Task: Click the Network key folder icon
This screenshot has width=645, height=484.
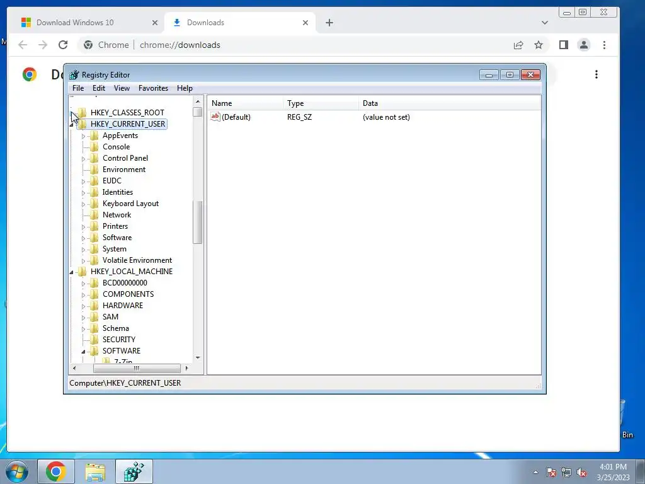Action: pos(94,215)
